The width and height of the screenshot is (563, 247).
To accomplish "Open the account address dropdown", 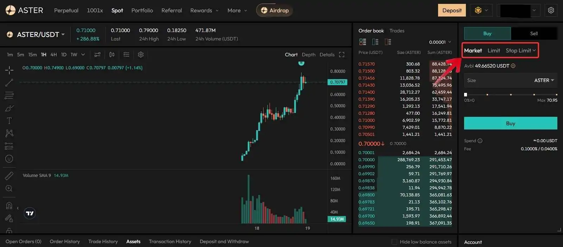I will [x=518, y=10].
